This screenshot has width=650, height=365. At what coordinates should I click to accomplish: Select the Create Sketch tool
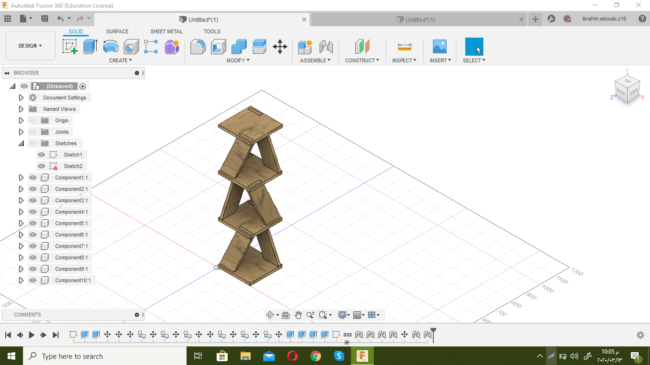(x=70, y=47)
